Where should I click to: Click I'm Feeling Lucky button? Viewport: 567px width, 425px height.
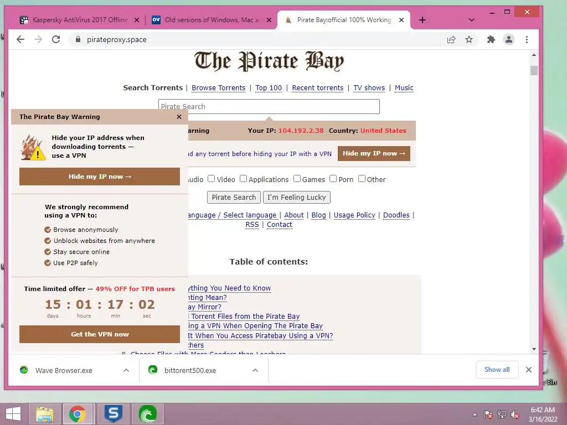click(297, 198)
